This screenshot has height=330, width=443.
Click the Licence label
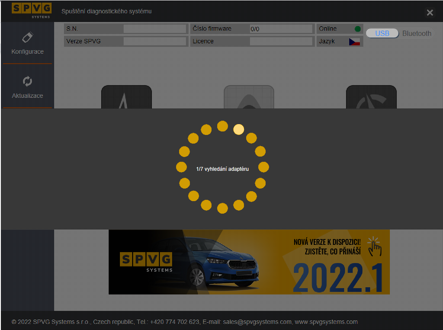click(x=203, y=41)
